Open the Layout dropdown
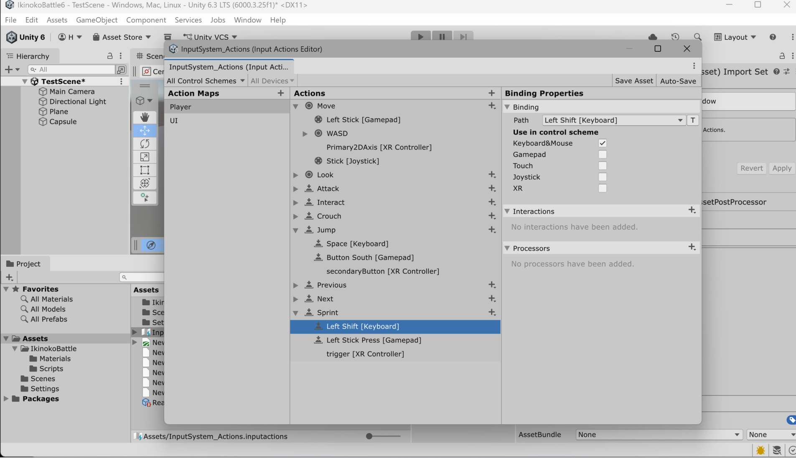Image resolution: width=796 pixels, height=458 pixels. pos(735,37)
